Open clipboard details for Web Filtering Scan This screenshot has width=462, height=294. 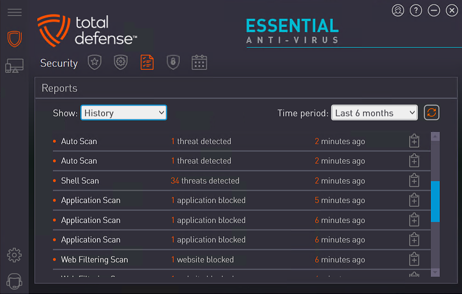pyautogui.click(x=414, y=260)
